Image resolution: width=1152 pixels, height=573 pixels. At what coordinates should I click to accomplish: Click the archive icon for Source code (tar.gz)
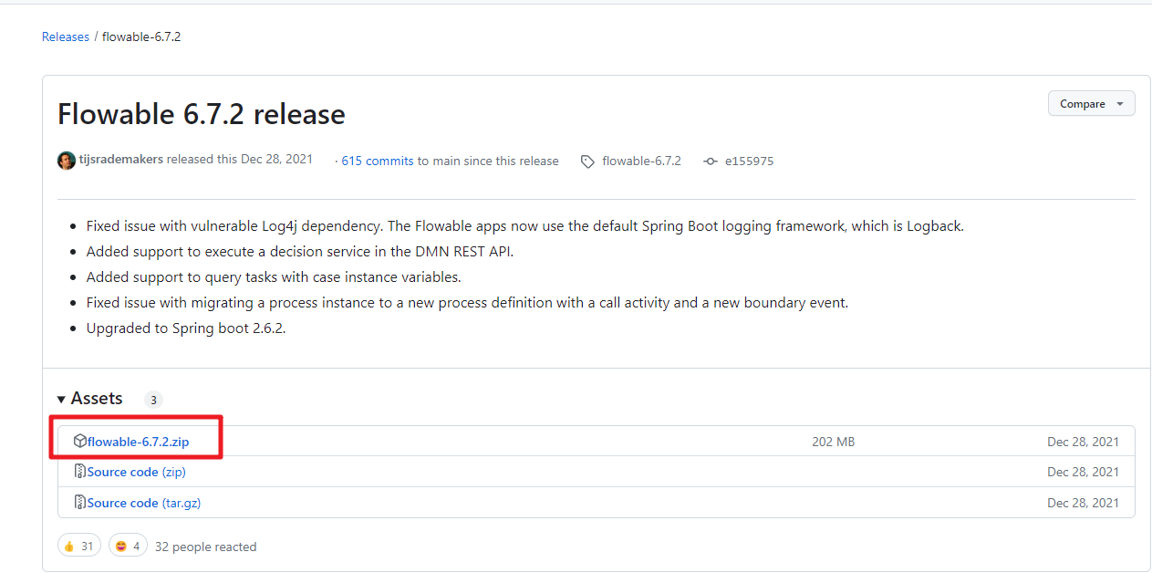pyautogui.click(x=80, y=503)
